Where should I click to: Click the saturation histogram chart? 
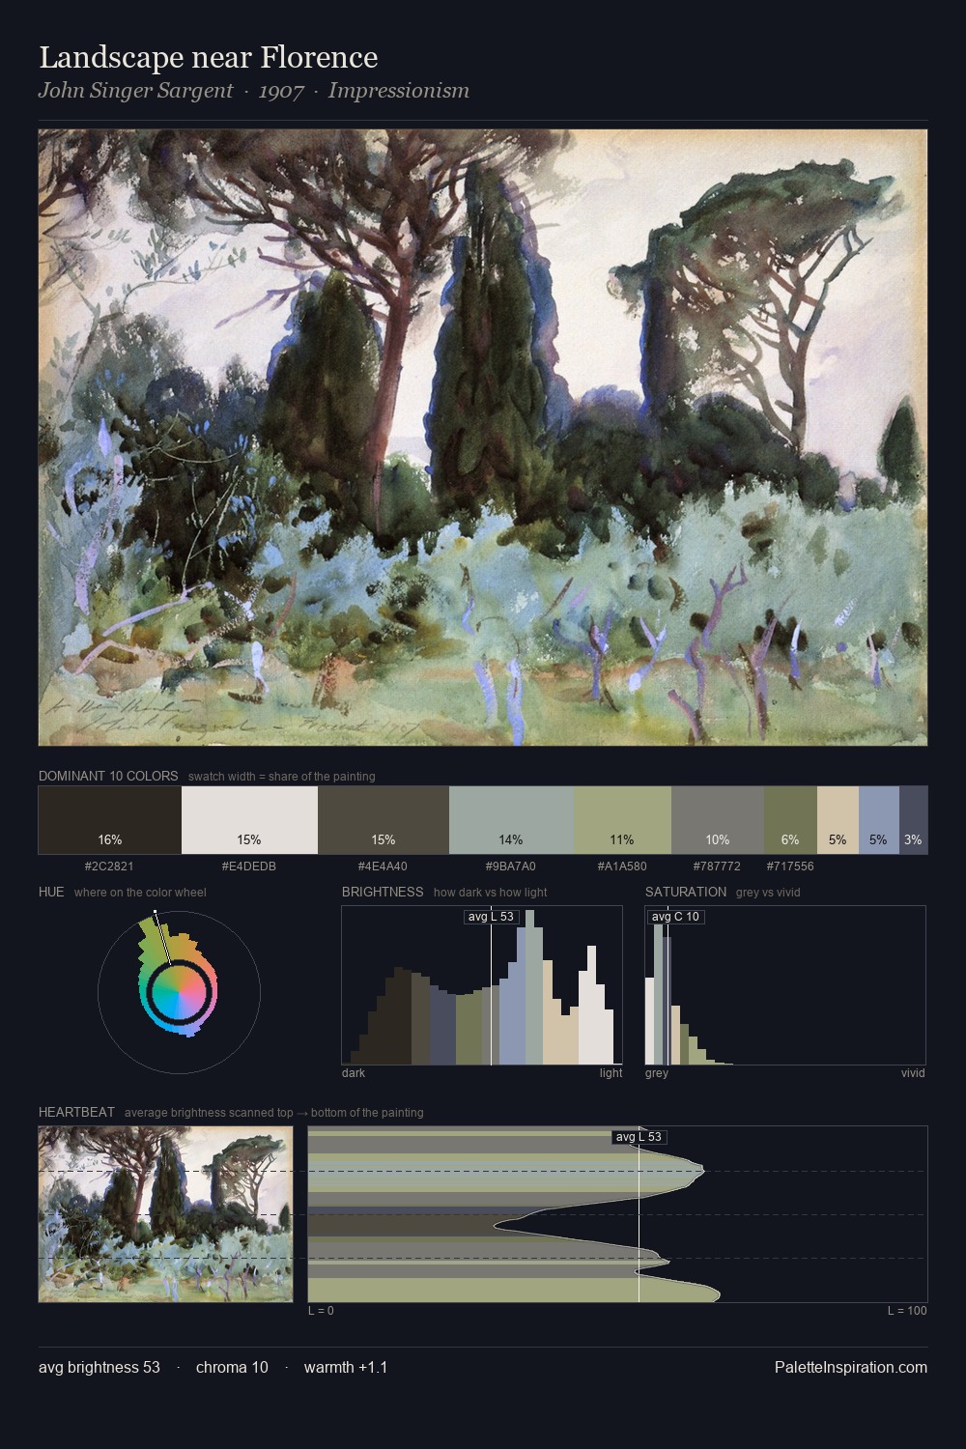[785, 985]
